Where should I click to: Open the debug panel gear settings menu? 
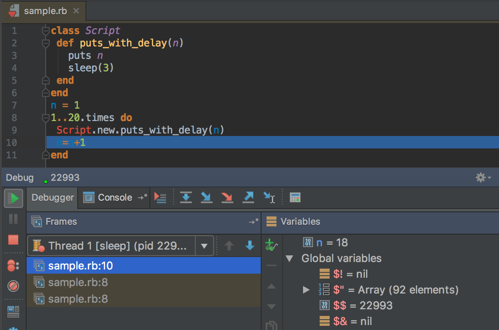[483, 178]
